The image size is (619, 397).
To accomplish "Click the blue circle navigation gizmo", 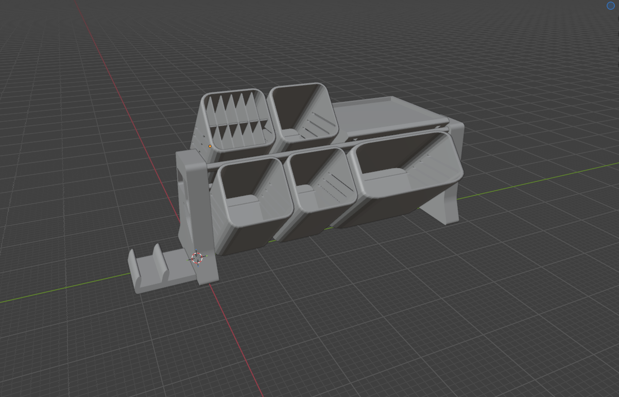I will tap(611, 6).
